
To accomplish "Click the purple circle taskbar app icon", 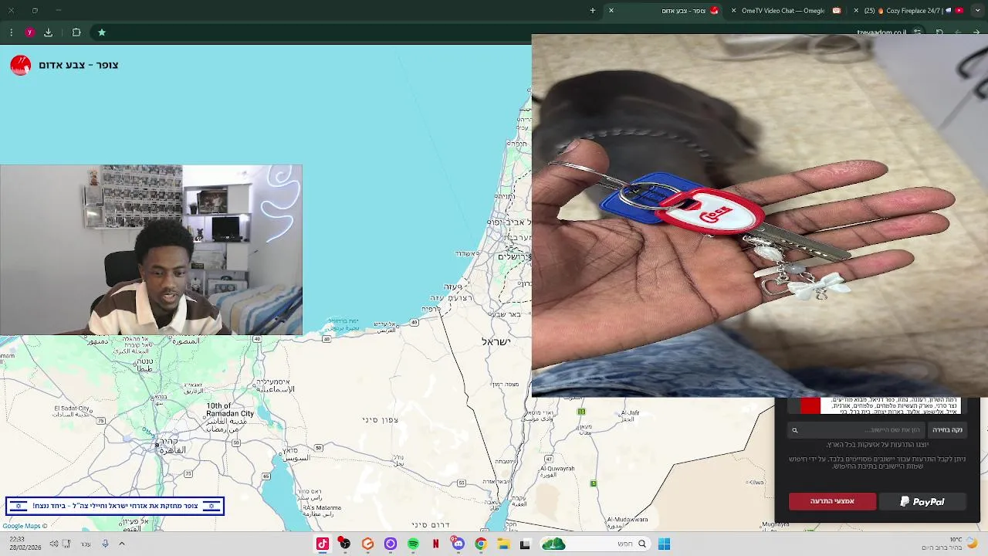I will [391, 544].
